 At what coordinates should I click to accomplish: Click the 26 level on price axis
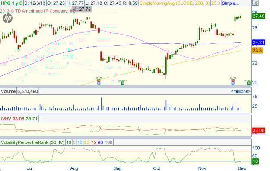[x=255, y=28]
